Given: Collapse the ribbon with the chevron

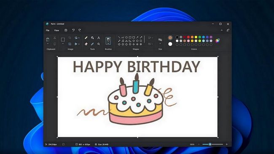Looking at the screenshot, I should click(x=222, y=30).
